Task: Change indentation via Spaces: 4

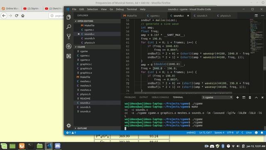Action: tap(219, 132)
